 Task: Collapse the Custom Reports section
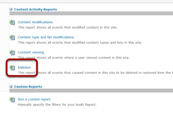click(x=11, y=87)
